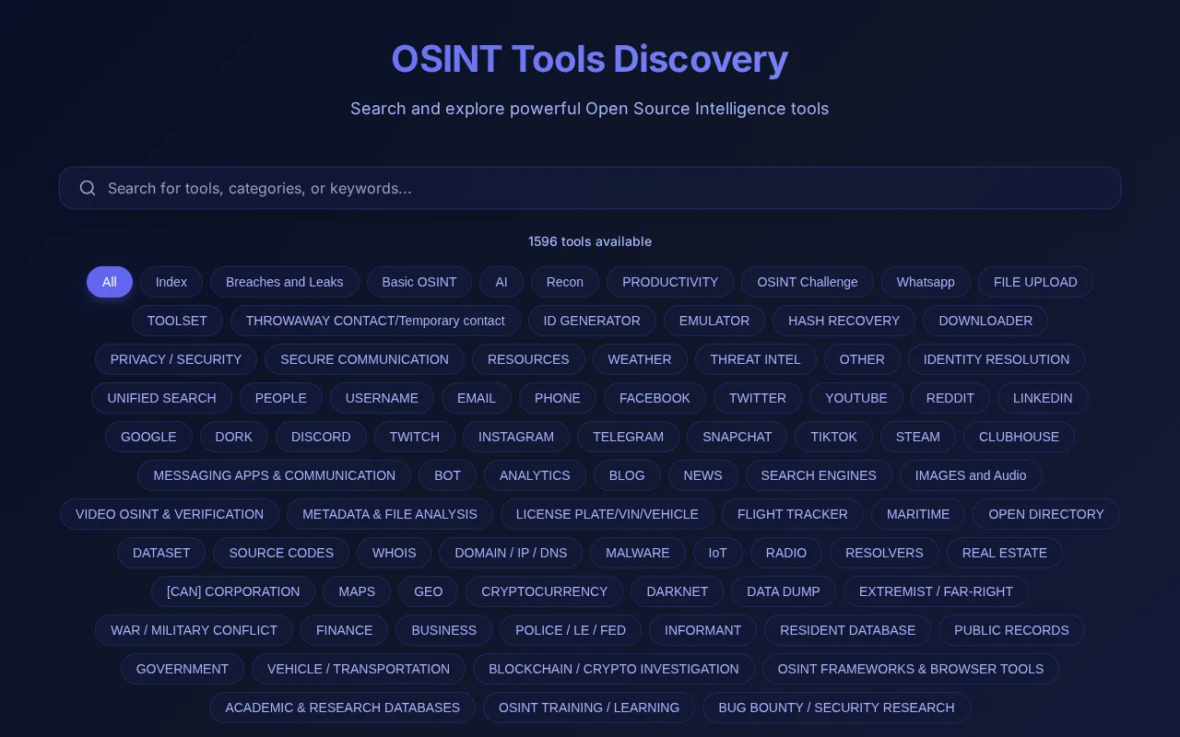Click the magnifier icon in search bar
1180x737 pixels.
point(88,188)
